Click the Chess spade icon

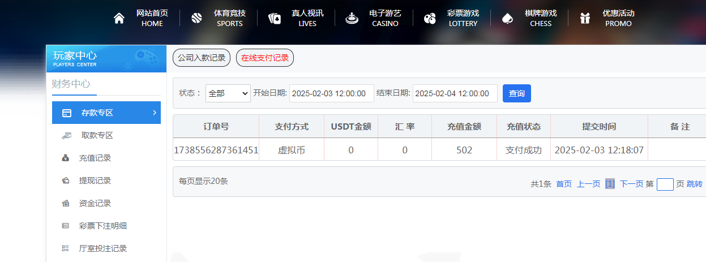tap(507, 19)
